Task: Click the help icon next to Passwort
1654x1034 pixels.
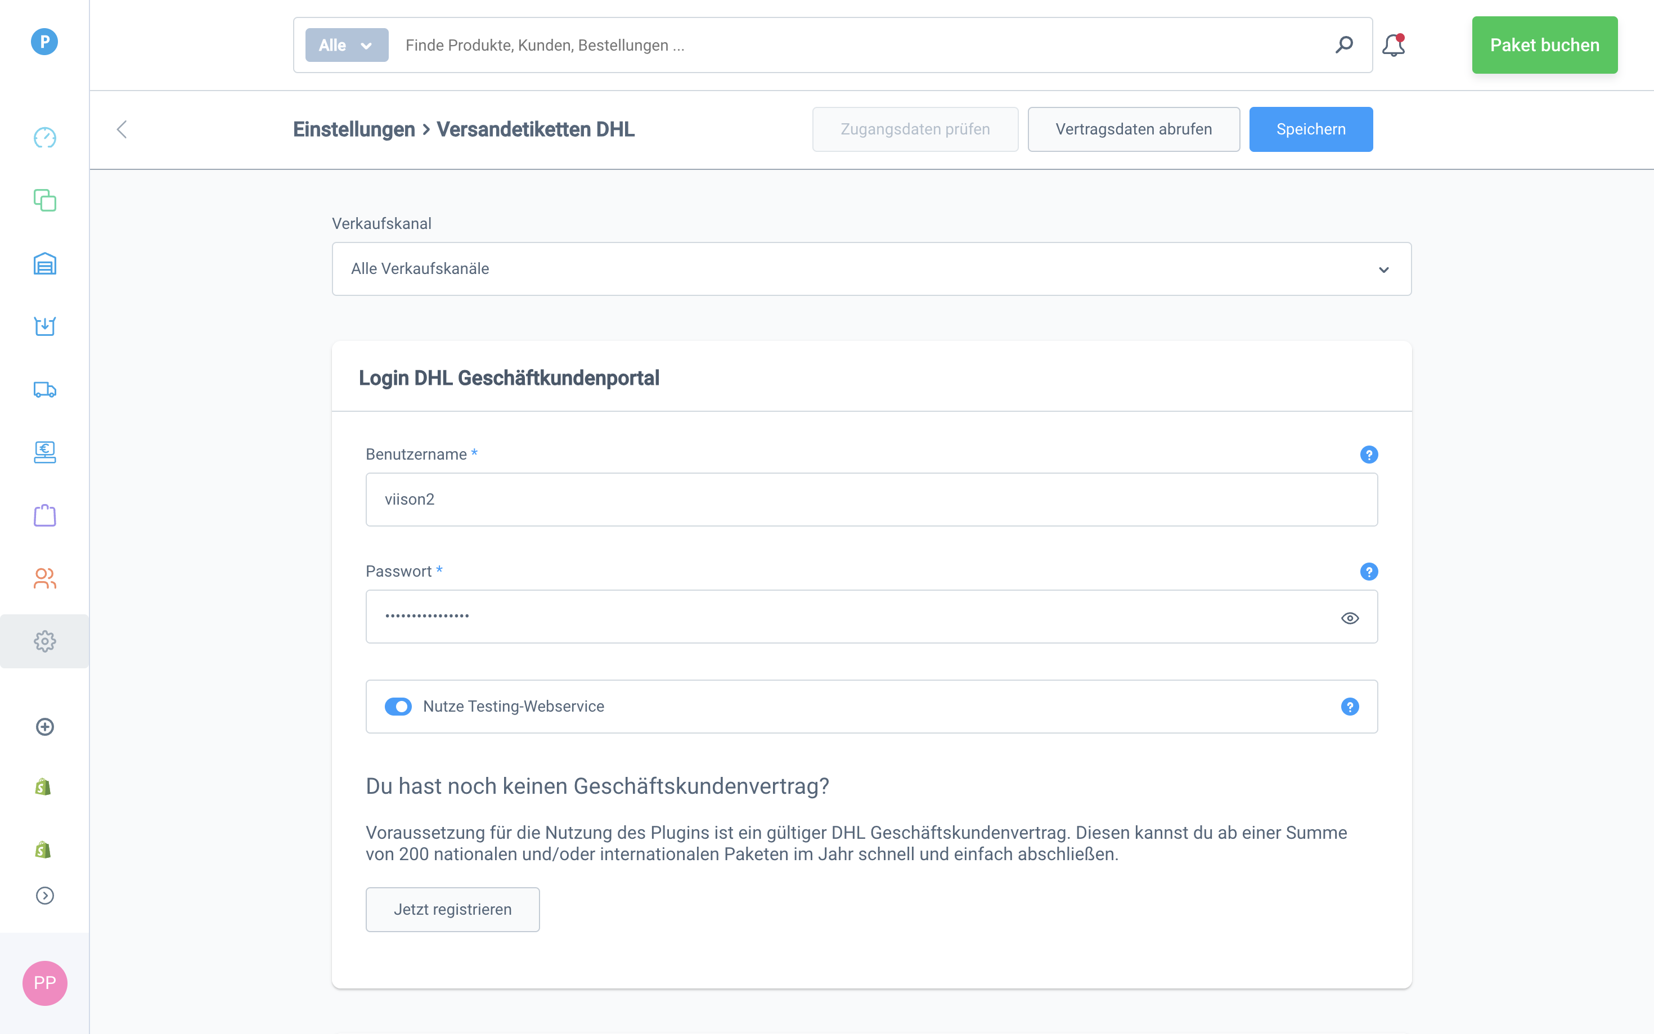Action: tap(1368, 572)
